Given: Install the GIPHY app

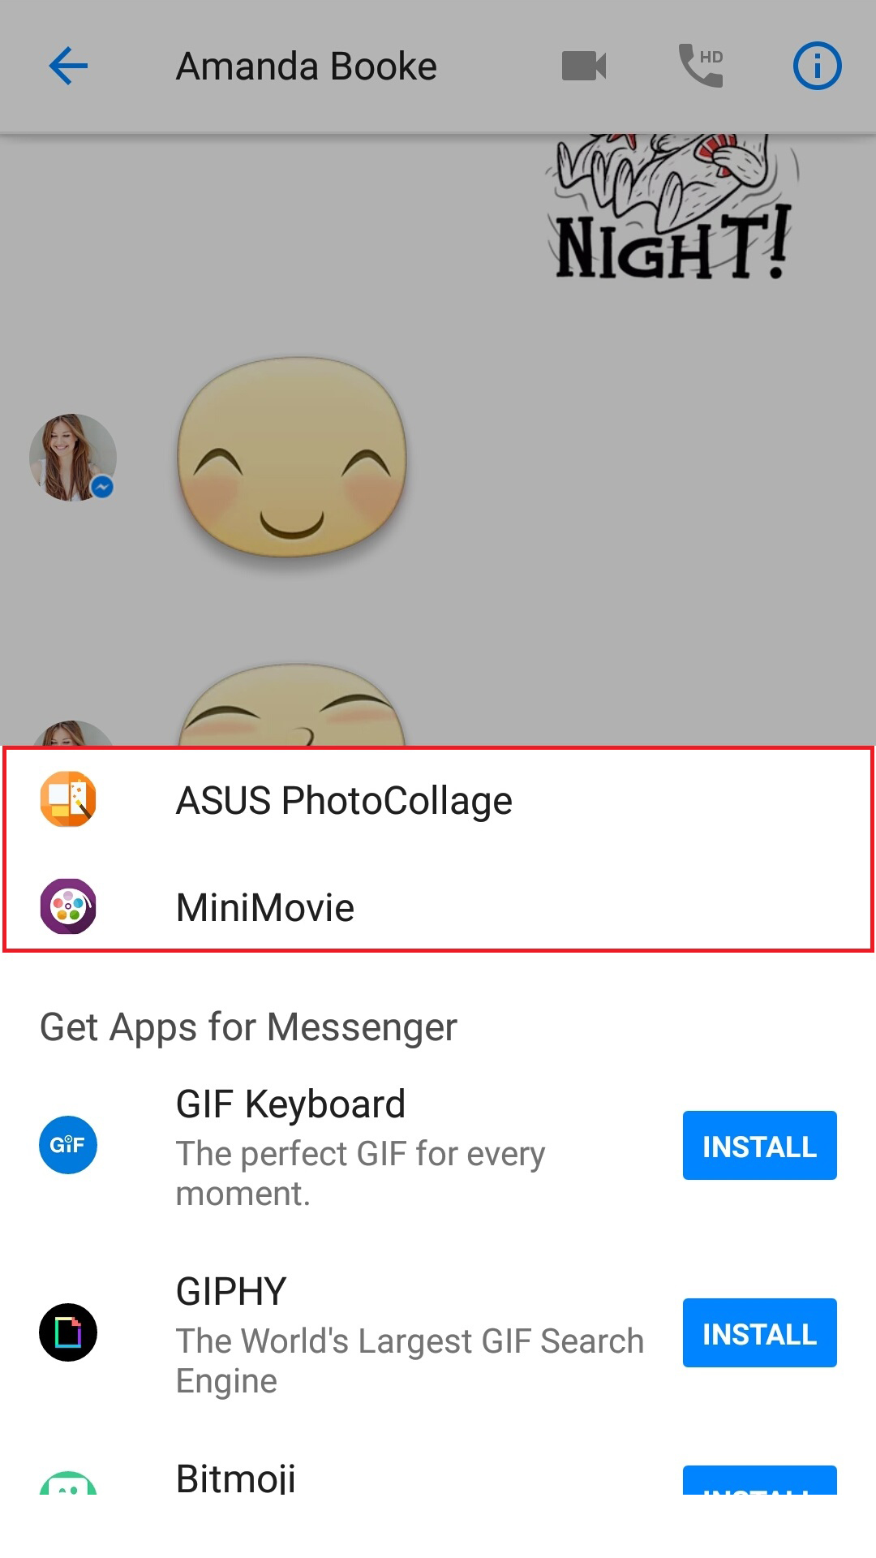Looking at the screenshot, I should tap(759, 1333).
